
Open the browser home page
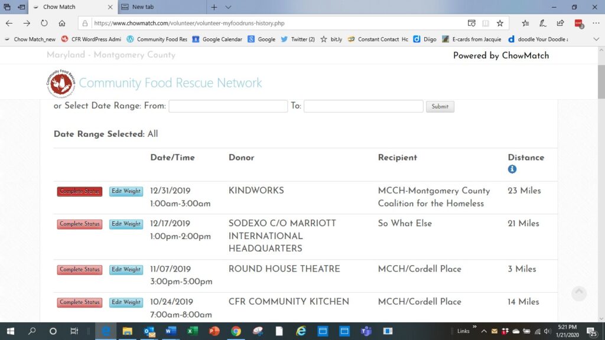tap(61, 23)
